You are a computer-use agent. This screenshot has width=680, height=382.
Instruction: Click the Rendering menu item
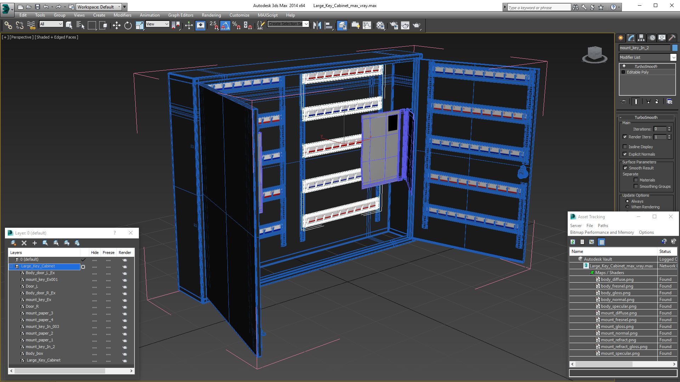211,15
